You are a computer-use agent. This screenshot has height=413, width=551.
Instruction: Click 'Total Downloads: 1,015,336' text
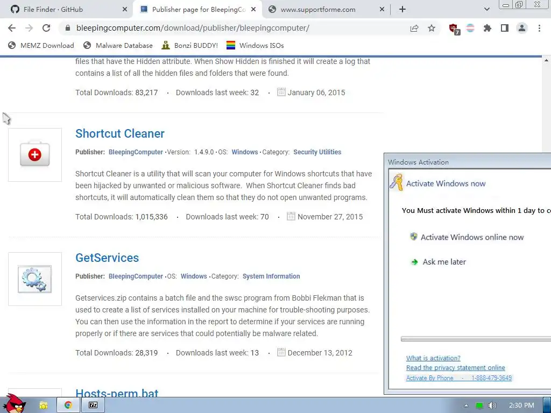tap(121, 217)
